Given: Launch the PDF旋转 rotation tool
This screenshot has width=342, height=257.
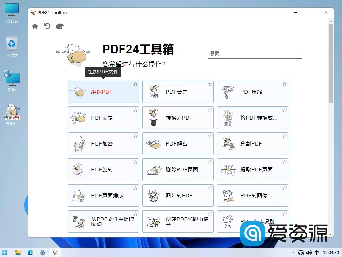Looking at the screenshot, I should point(103,169).
